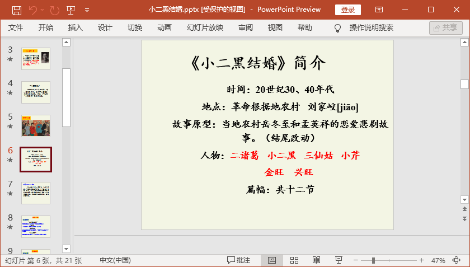The image size is (470, 267).
Task: Click the Save icon in title bar
Action: (x=17, y=10)
